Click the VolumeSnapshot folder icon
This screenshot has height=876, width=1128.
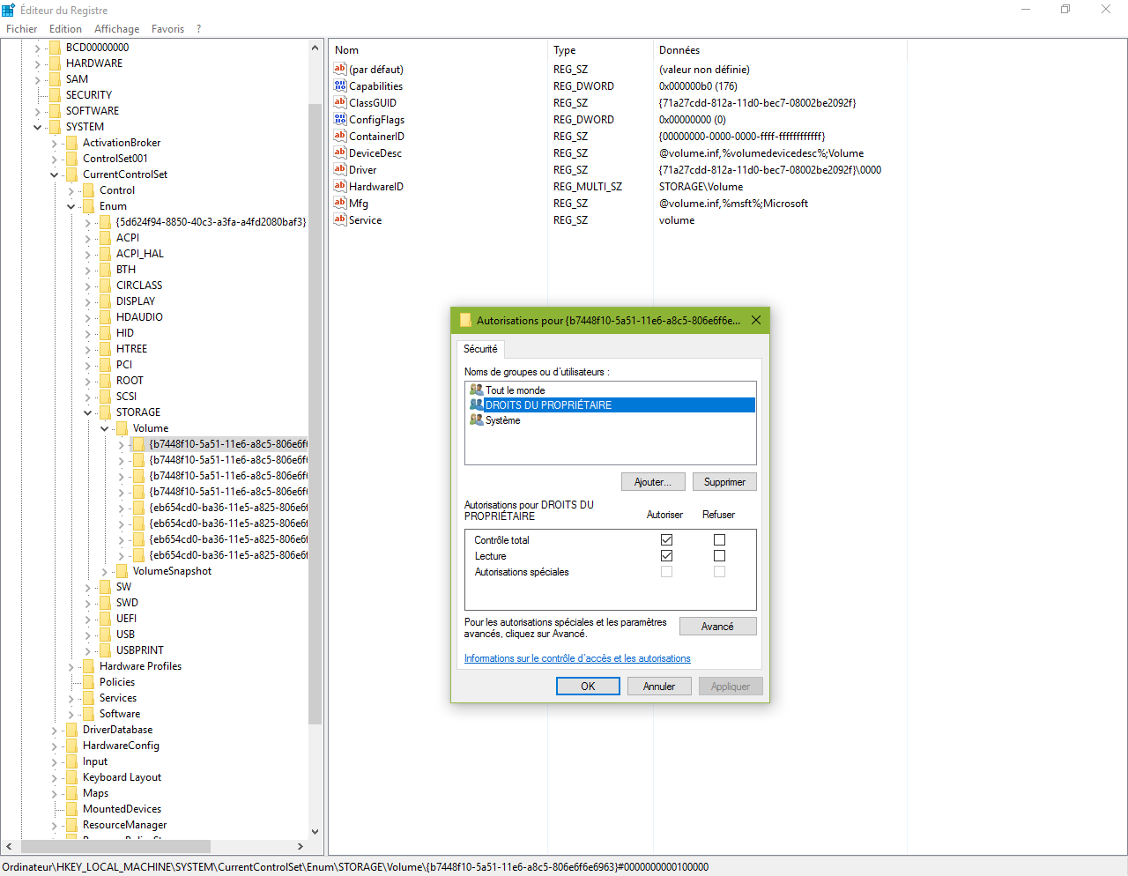click(x=122, y=571)
